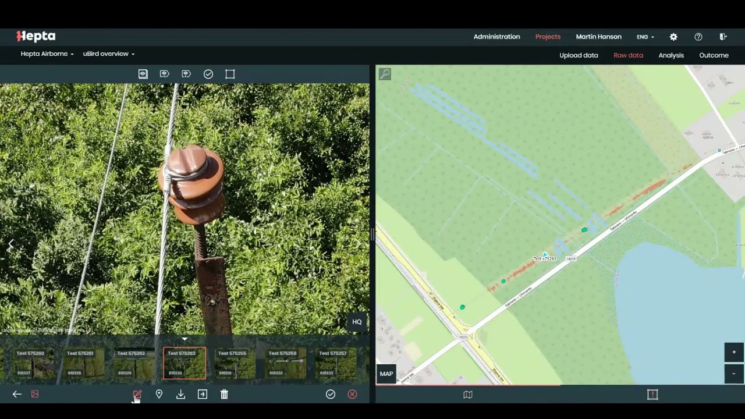Click the MAP layer button
Screen dimensions: 745x419
[386, 374]
